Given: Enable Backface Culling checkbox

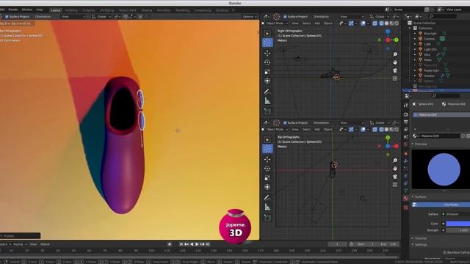Looking at the screenshot, I should coord(444,252).
